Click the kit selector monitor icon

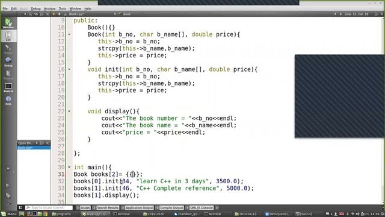(8, 169)
